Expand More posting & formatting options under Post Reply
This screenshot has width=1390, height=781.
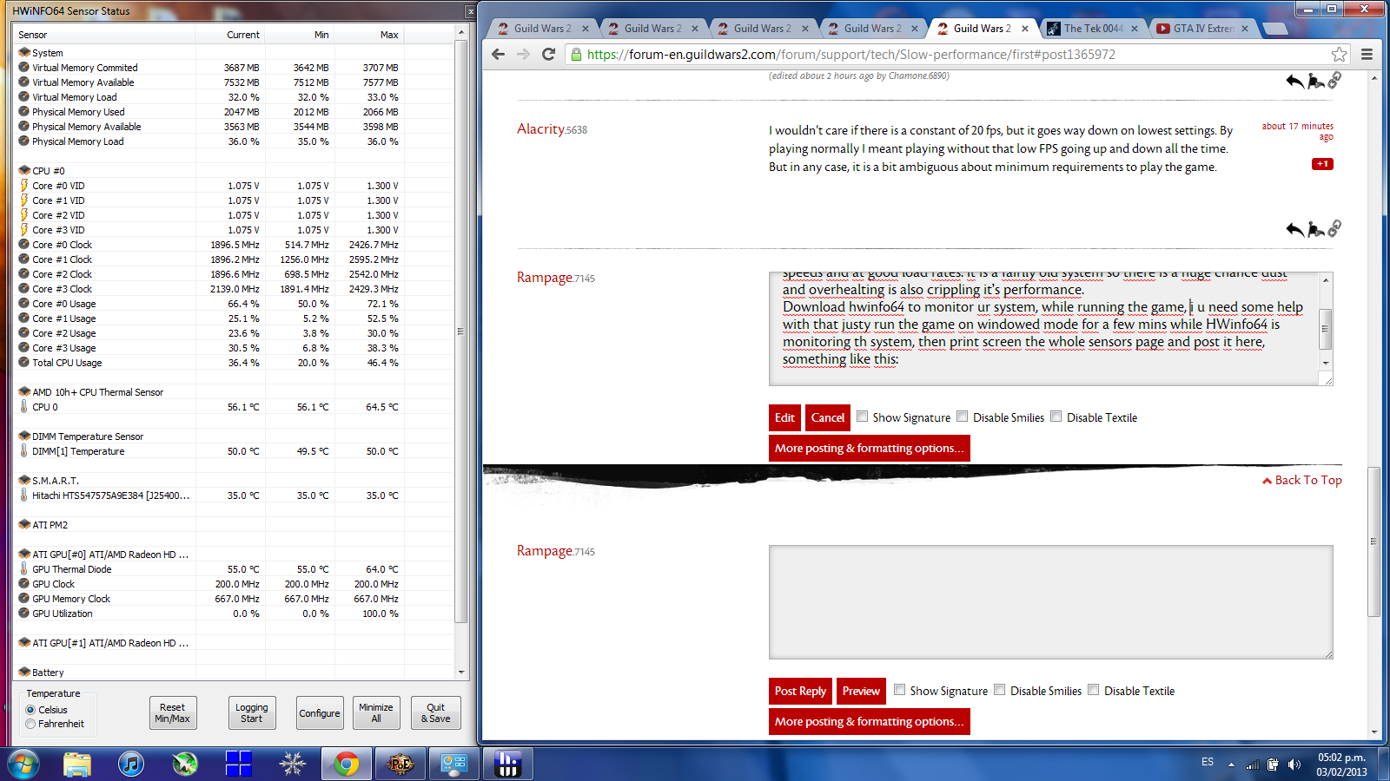[870, 721]
